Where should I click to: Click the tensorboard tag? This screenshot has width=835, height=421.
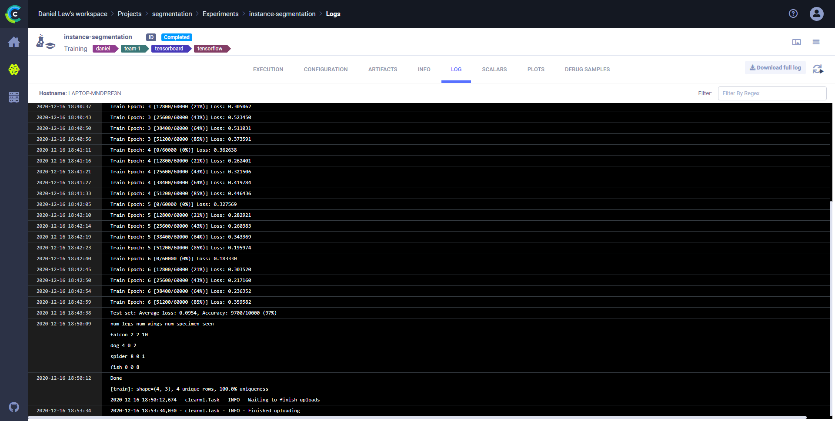[x=169, y=49]
